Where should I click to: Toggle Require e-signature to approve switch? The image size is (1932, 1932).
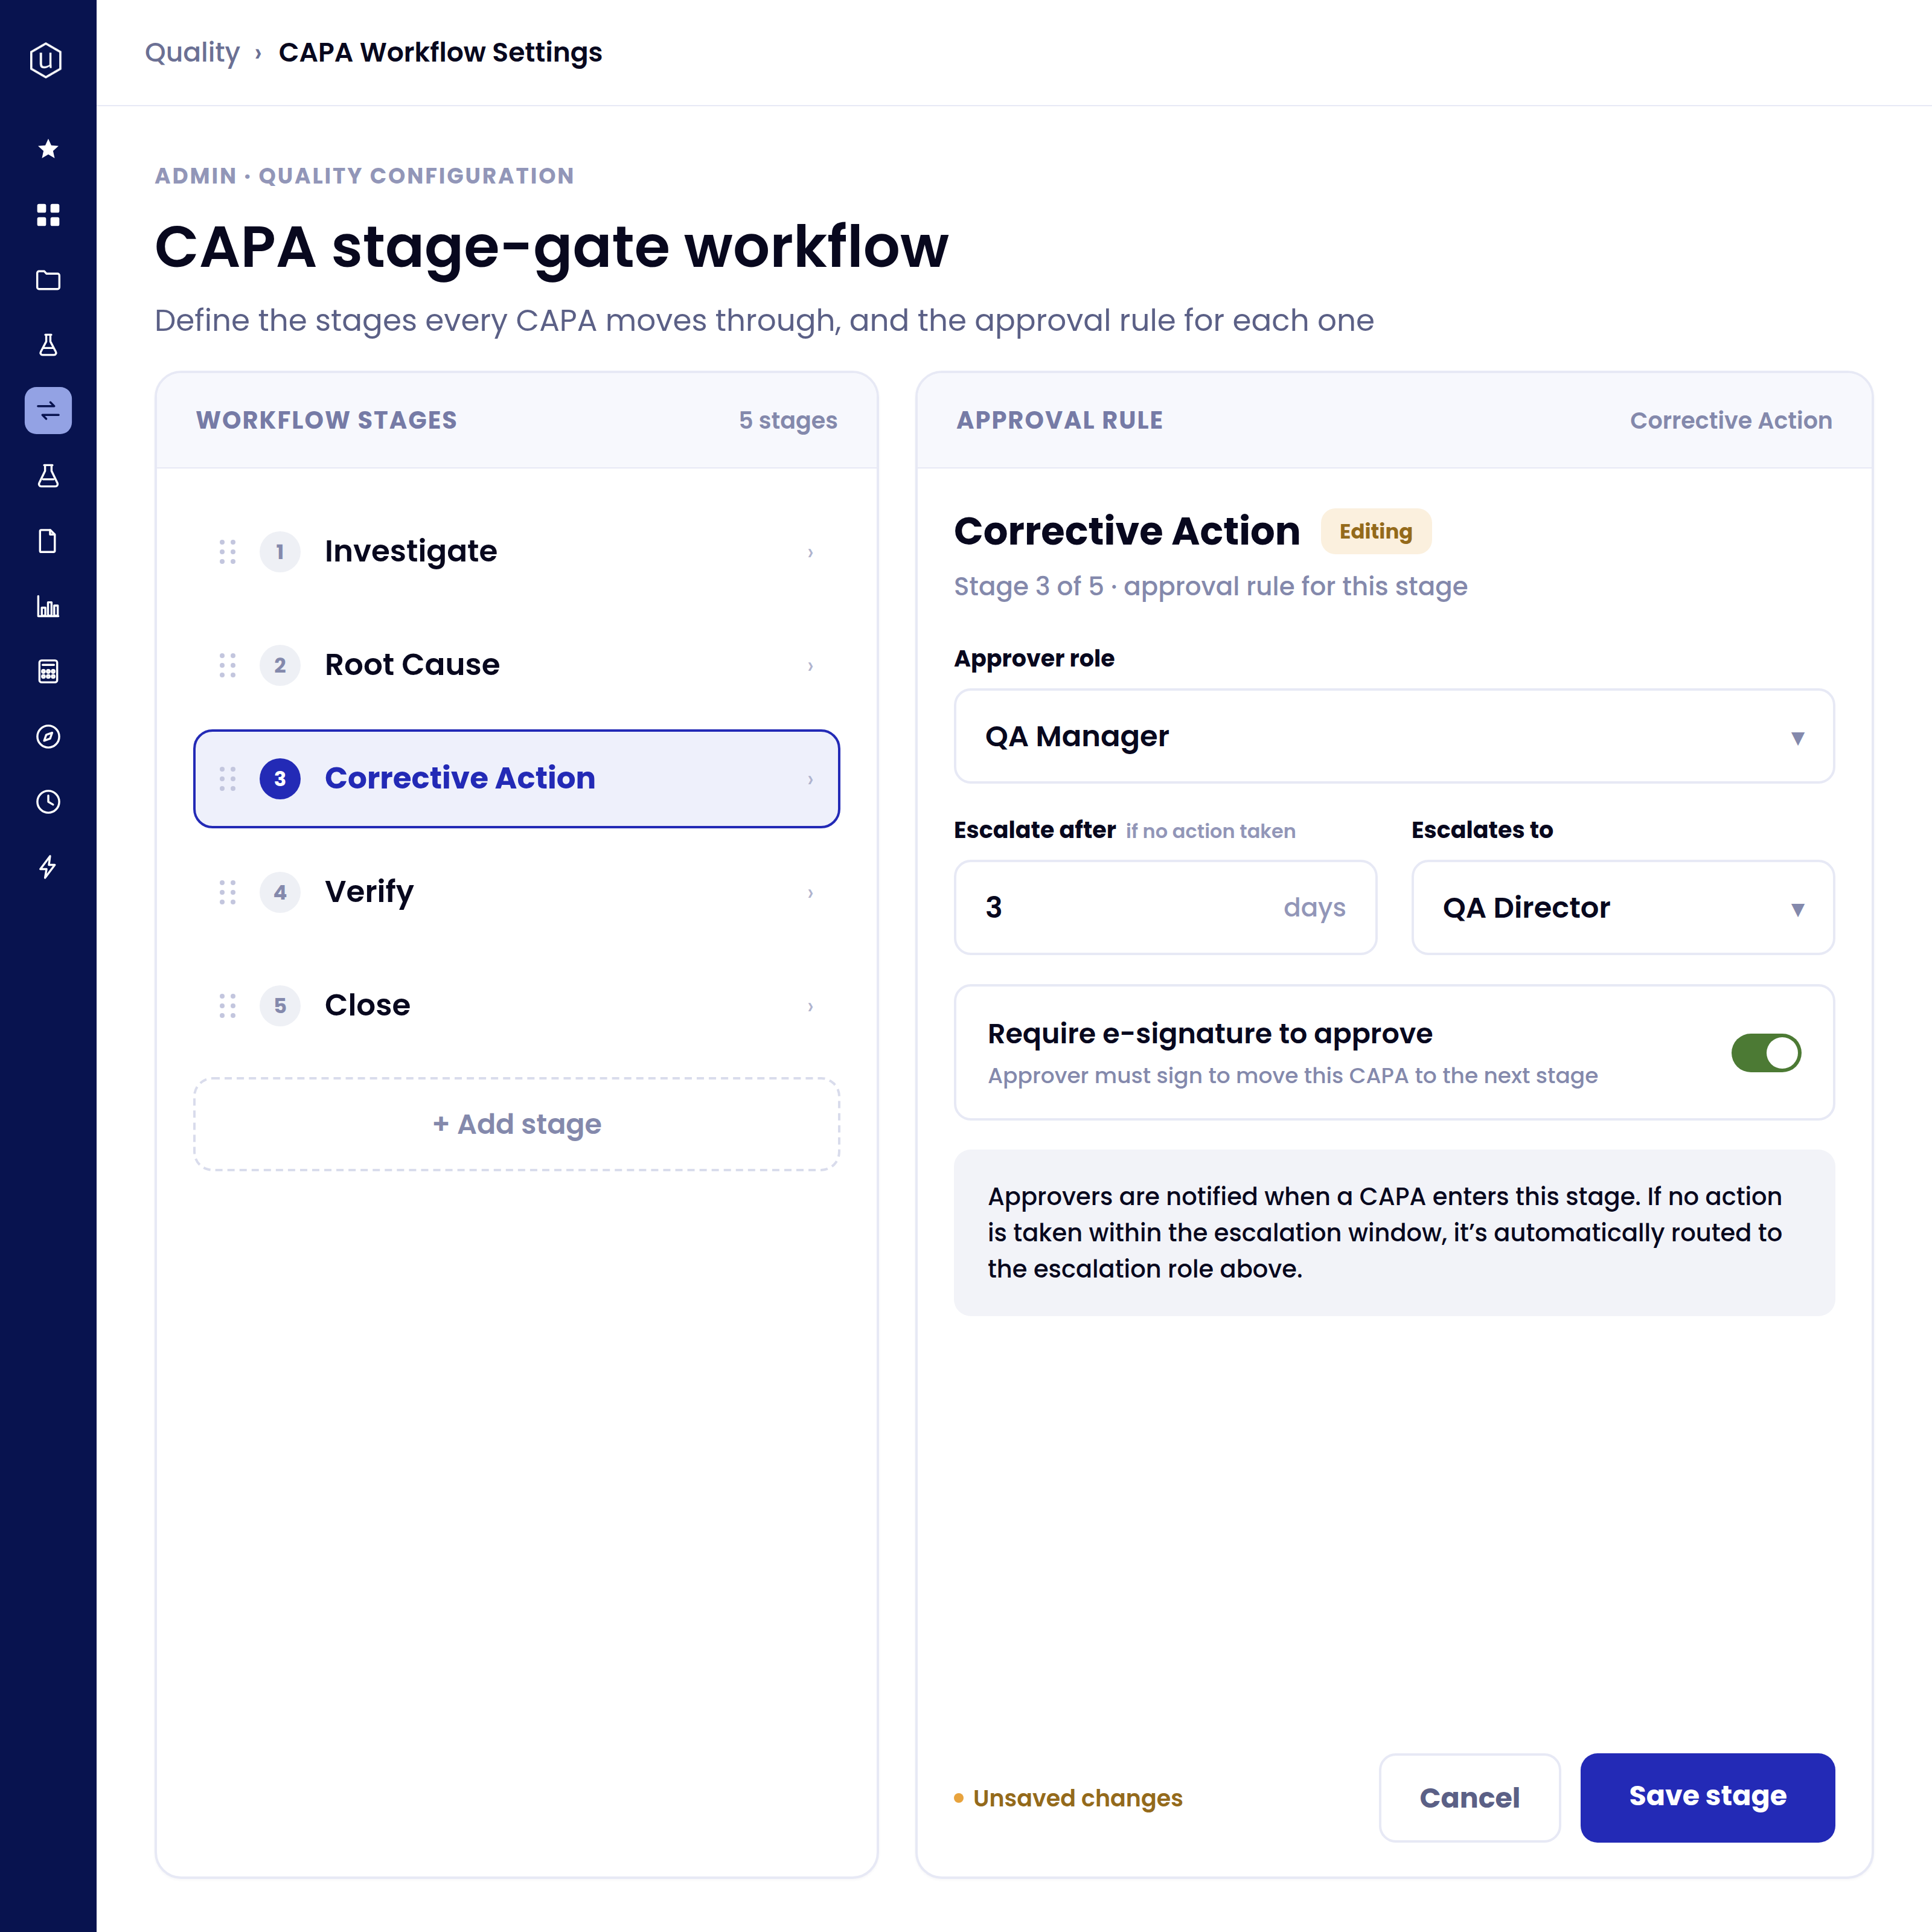point(1766,1052)
